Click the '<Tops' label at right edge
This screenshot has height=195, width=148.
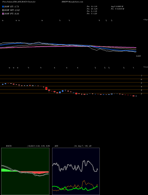145,20
